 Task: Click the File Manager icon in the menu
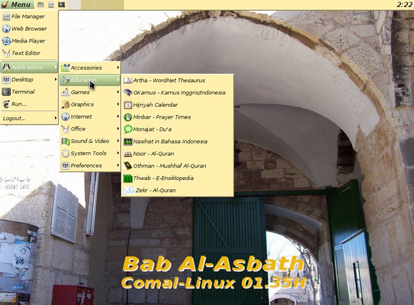(x=7, y=17)
